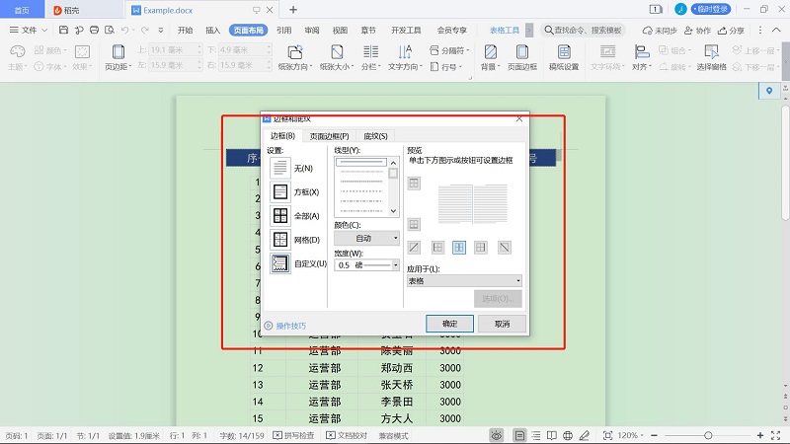Switch to the 页面边框(P) tab
Viewport: 790px width, 444px height.
[329, 136]
